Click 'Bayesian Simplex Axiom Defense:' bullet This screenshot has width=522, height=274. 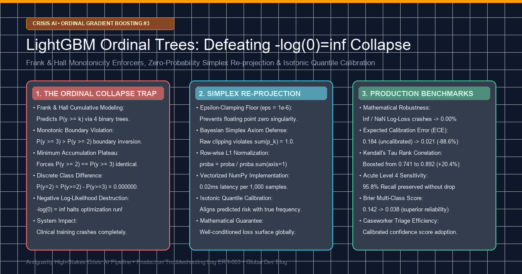coord(242,130)
